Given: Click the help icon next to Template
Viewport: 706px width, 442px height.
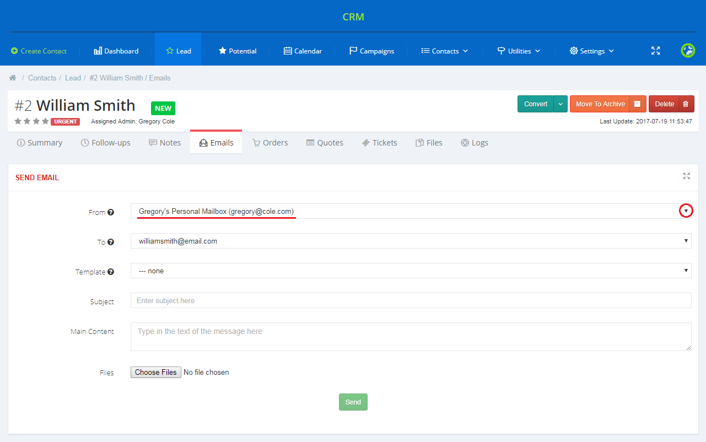Looking at the screenshot, I should pos(111,272).
